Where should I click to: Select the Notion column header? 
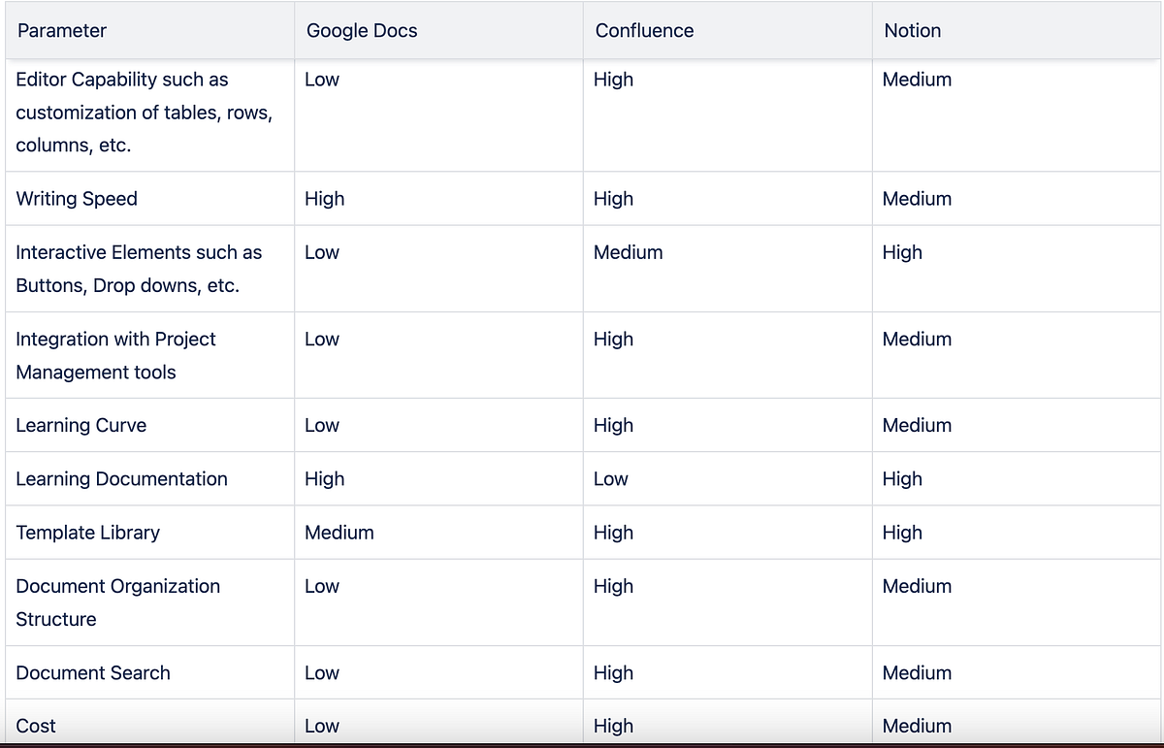913,31
